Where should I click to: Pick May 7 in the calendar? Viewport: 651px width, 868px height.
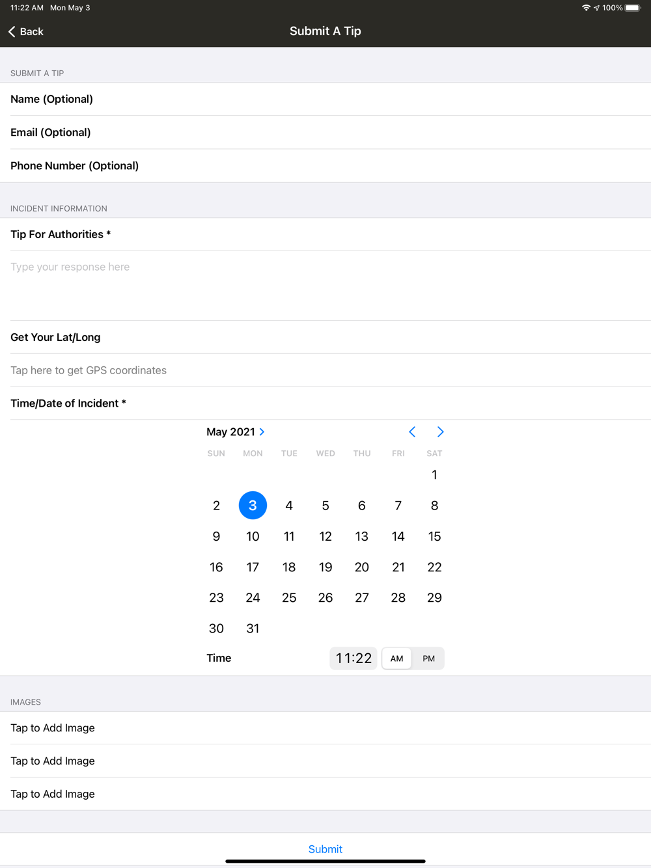398,506
